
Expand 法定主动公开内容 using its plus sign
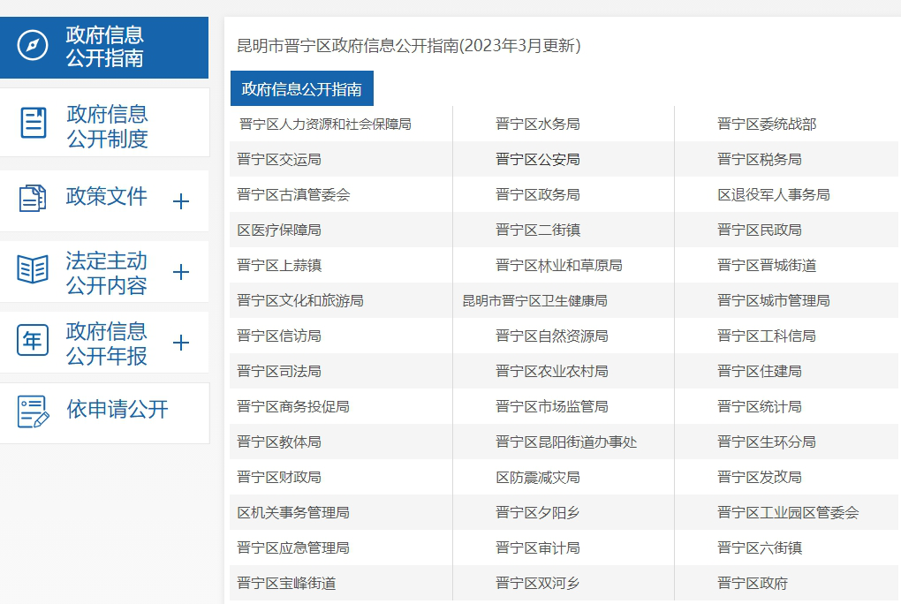click(181, 272)
